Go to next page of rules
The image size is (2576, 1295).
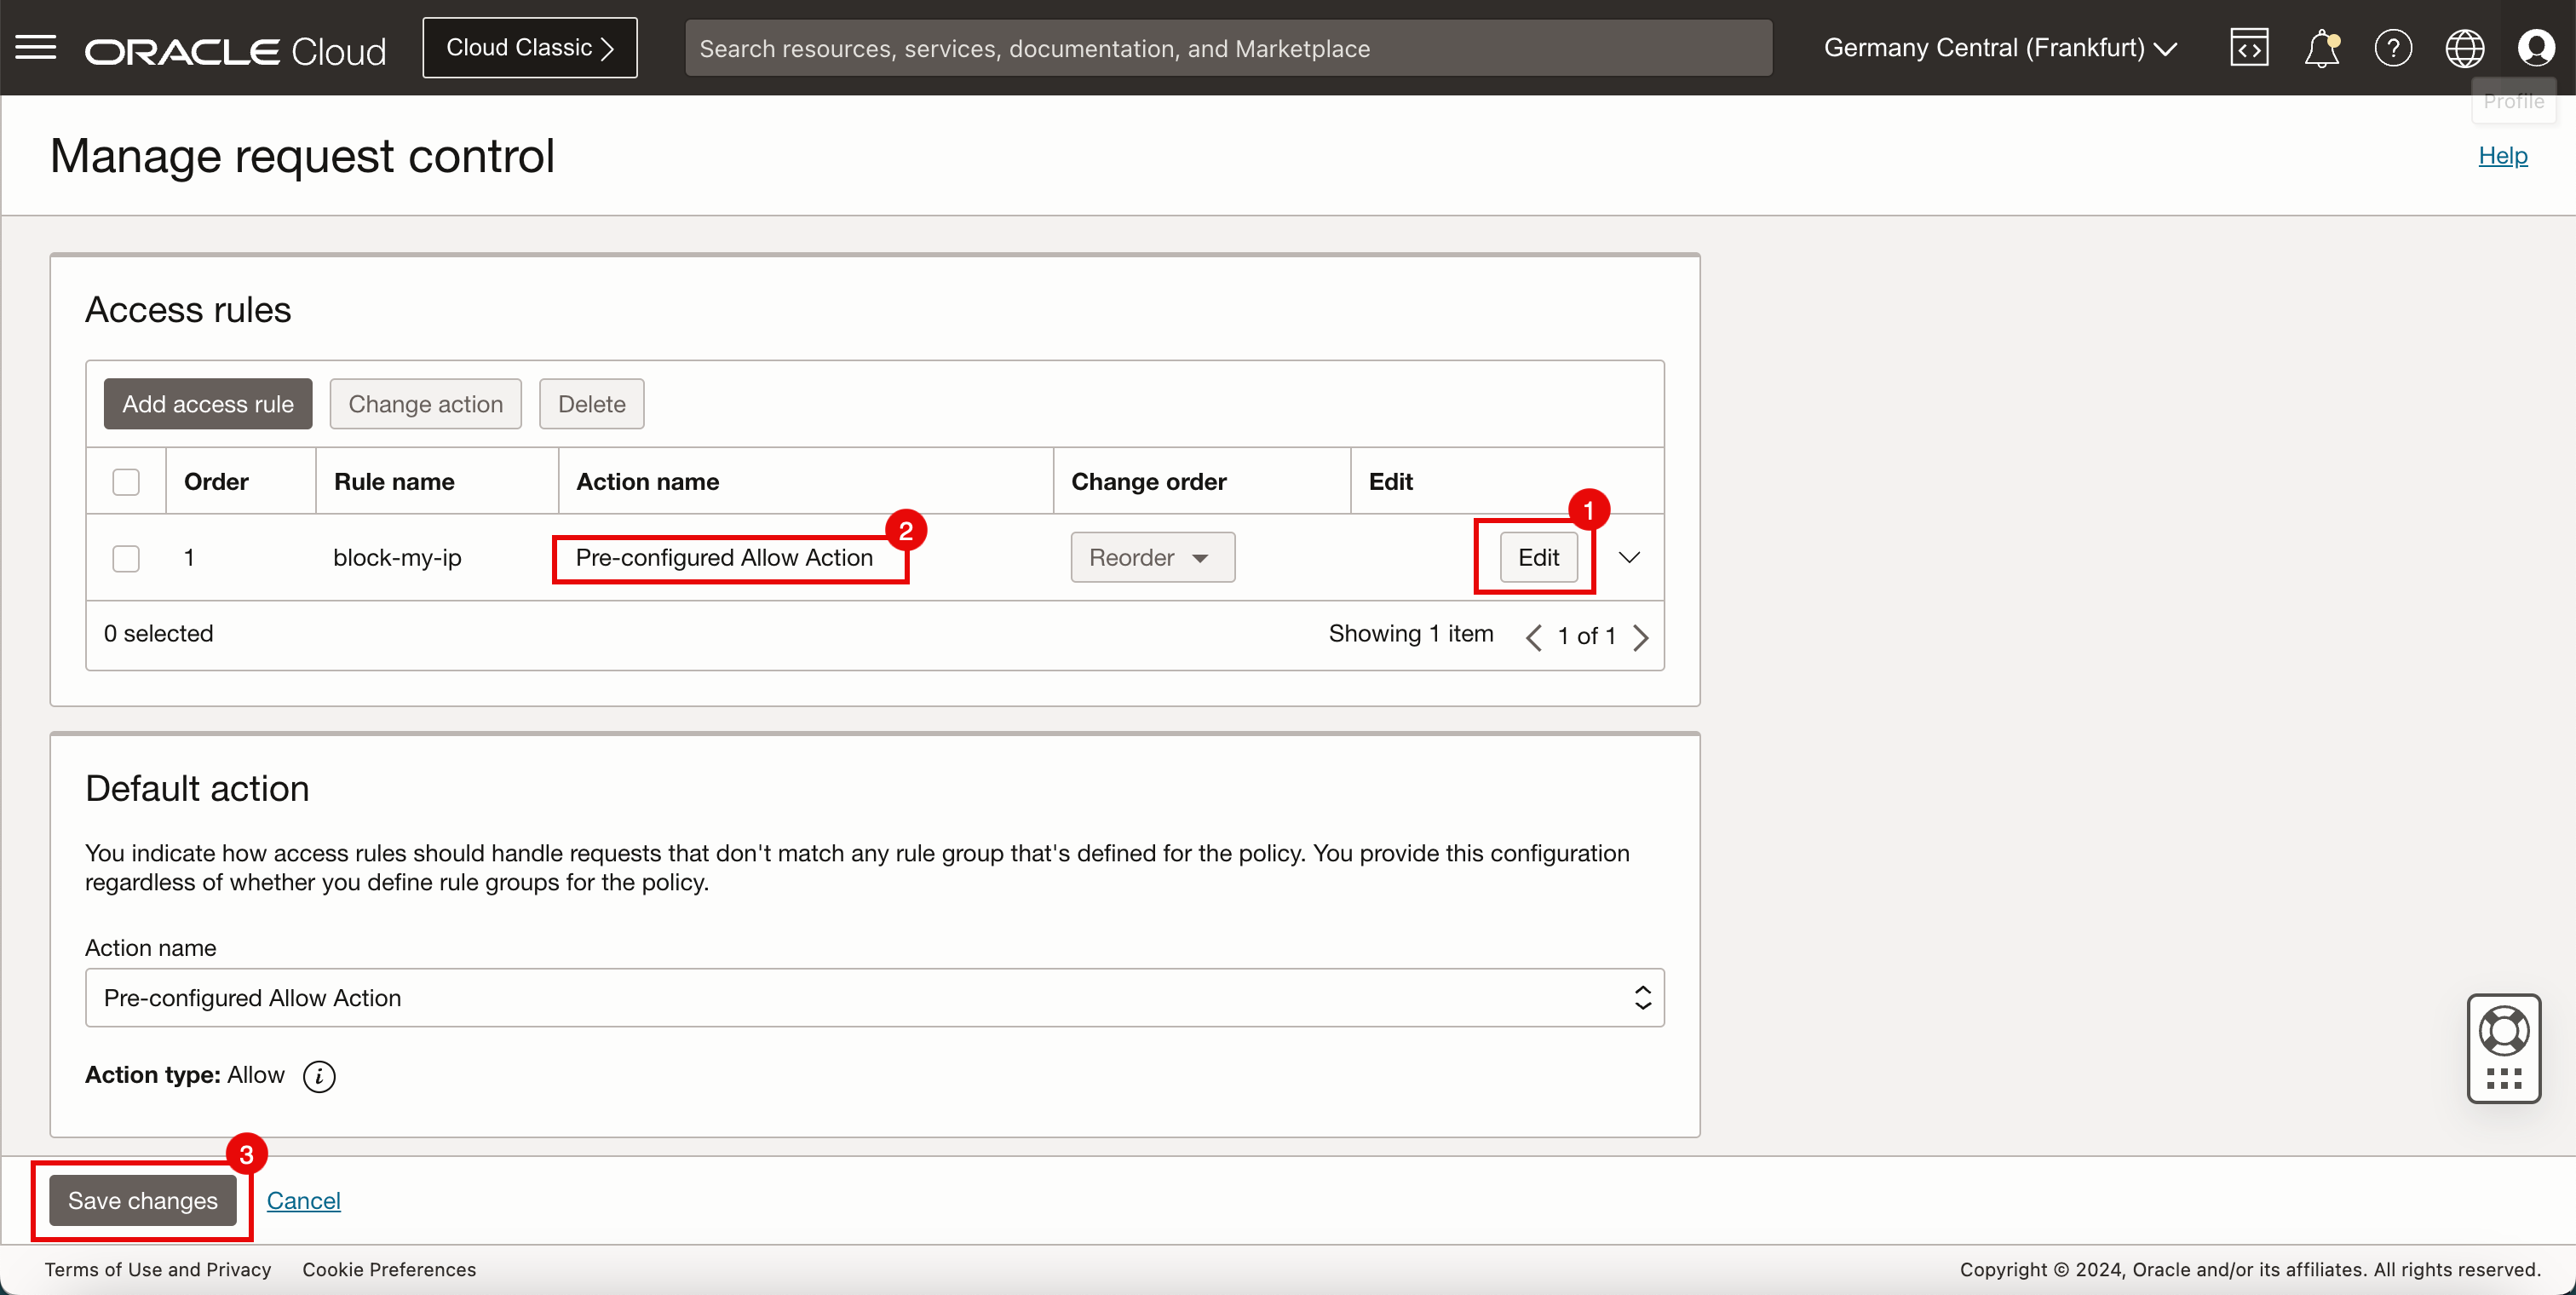[x=1641, y=637]
